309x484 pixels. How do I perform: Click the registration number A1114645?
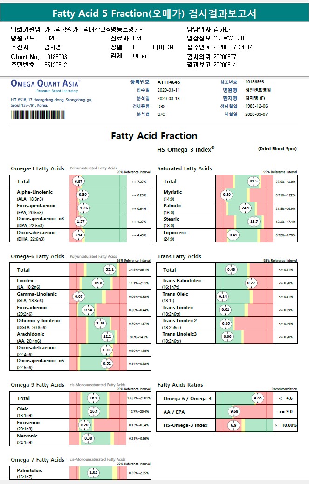169,82
